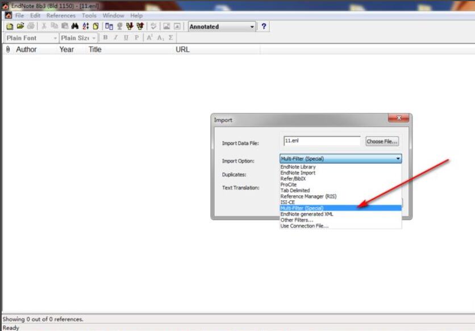This screenshot has width=475, height=331.
Task: Click the Underline formatting icon
Action: [126, 38]
